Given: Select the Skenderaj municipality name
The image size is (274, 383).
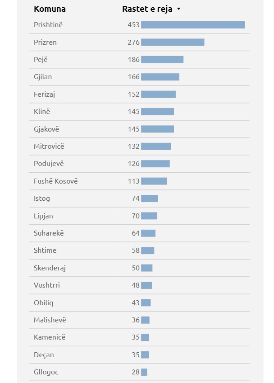Looking at the screenshot, I should pos(50,268).
